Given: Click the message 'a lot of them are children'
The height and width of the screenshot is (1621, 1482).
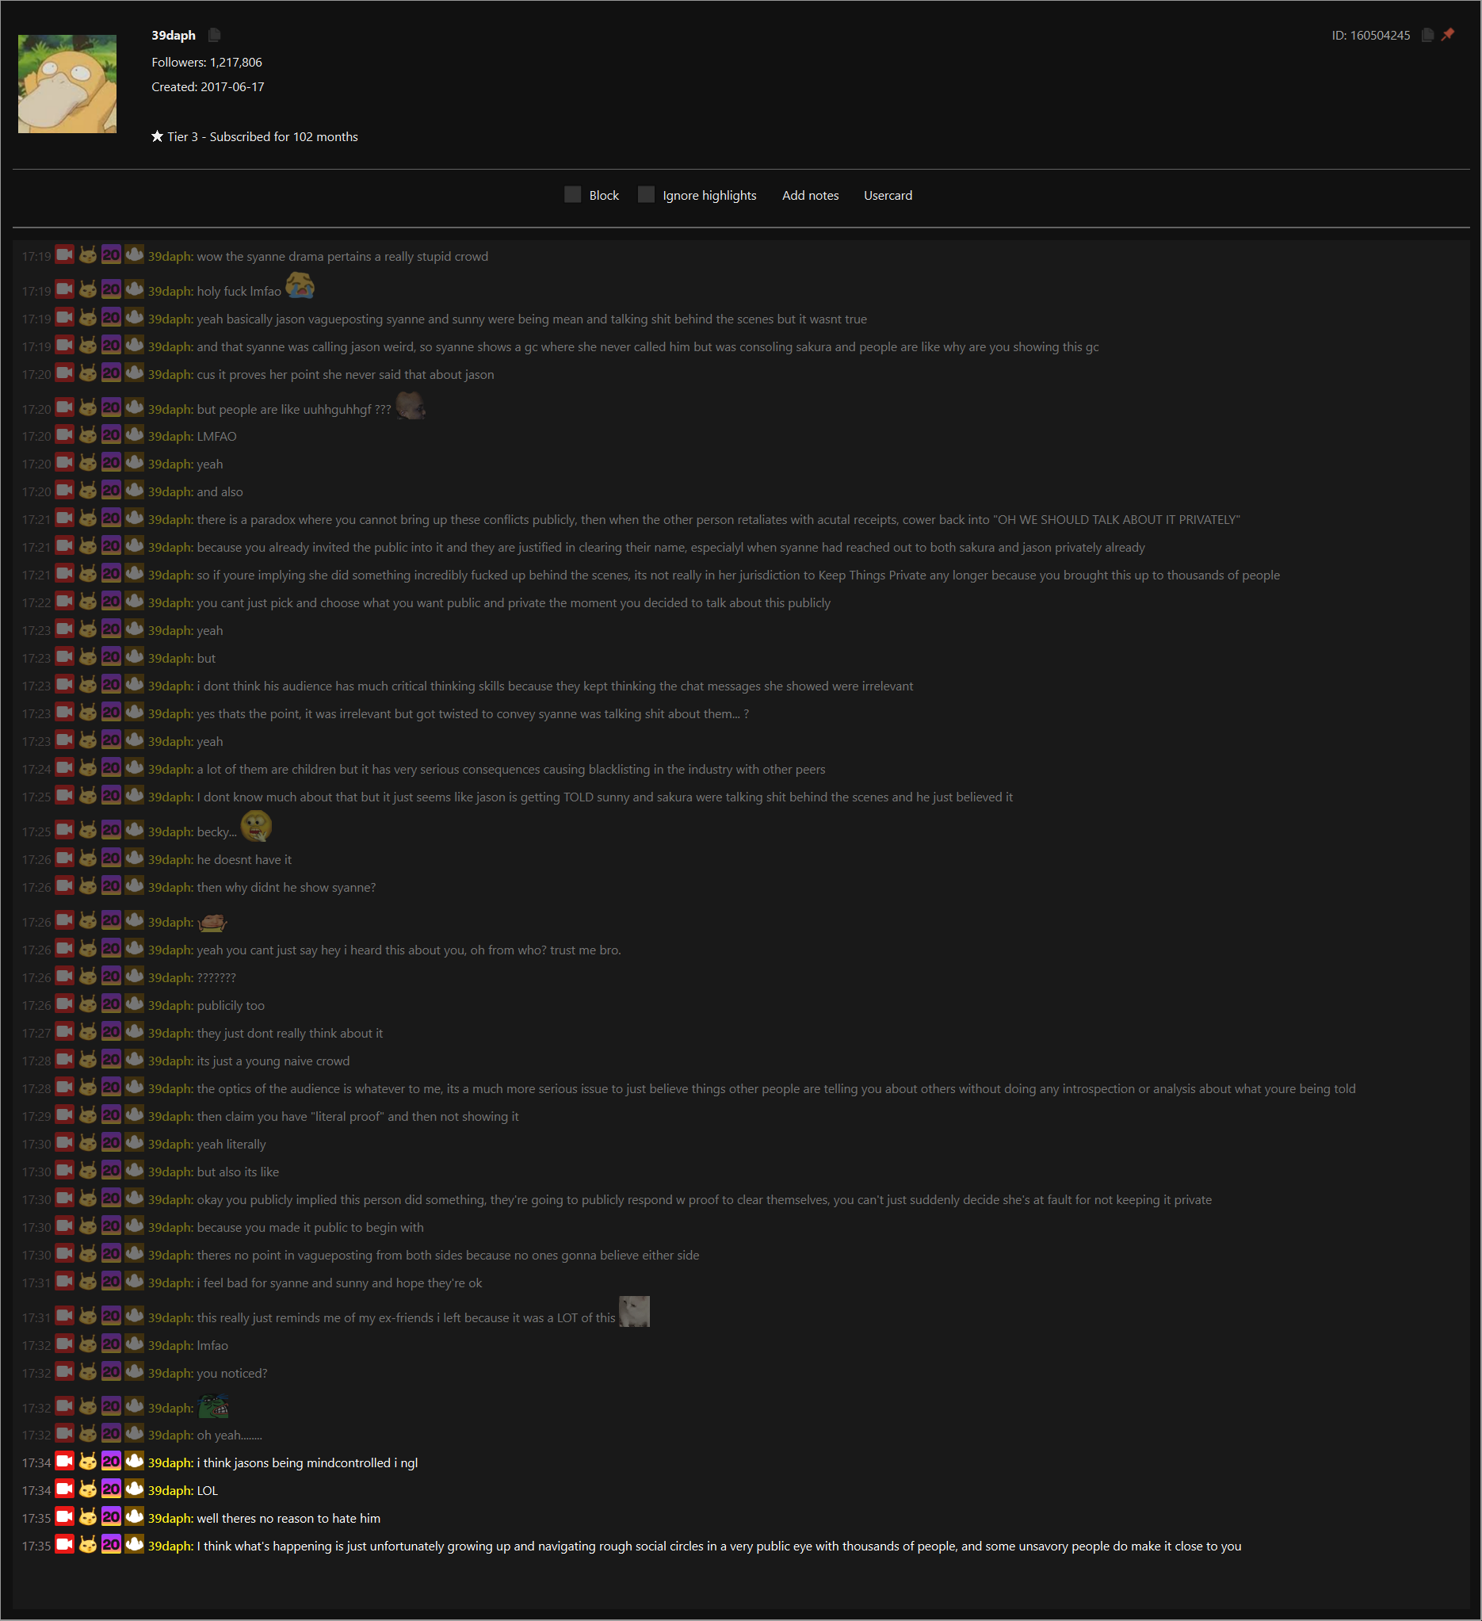Looking at the screenshot, I should pos(511,770).
